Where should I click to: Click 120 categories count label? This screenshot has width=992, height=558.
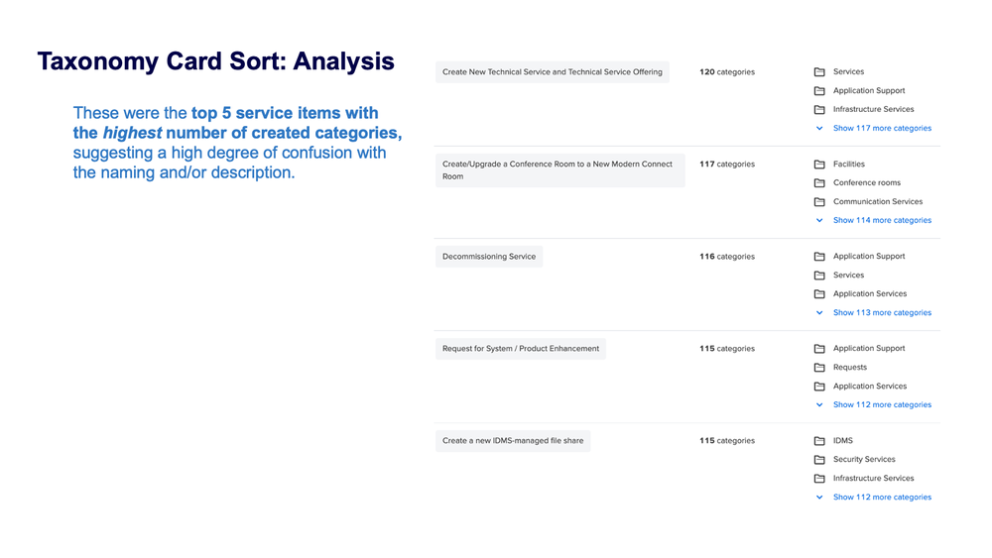[x=727, y=72]
